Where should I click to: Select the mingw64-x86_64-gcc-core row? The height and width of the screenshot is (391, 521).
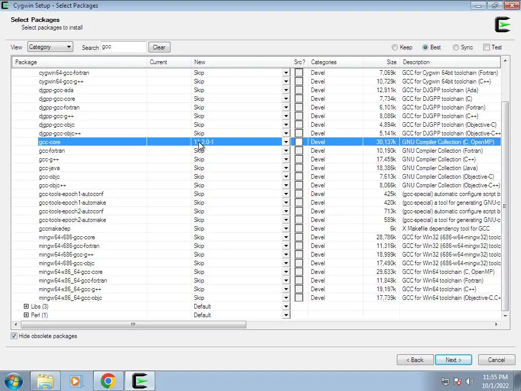(256, 272)
